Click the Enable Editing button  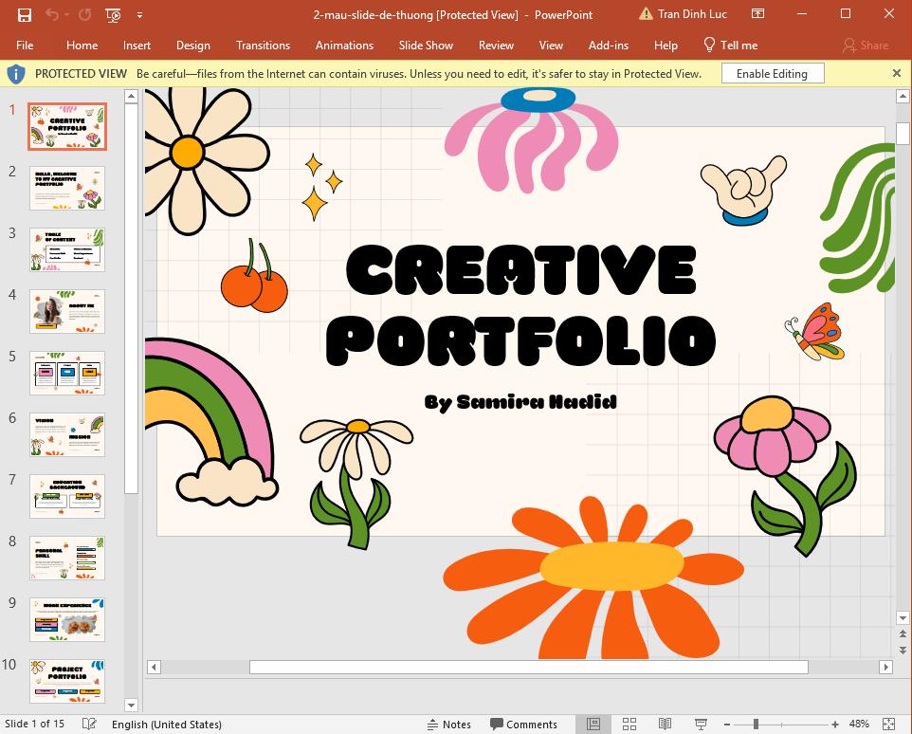click(773, 73)
